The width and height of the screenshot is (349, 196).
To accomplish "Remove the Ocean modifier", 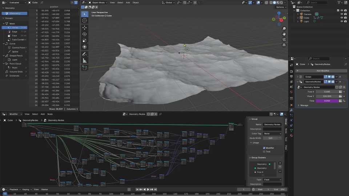I will pyautogui.click(x=340, y=77).
